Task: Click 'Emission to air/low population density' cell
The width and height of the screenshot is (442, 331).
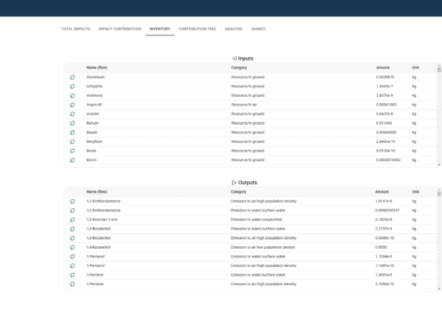Action: coord(263,248)
